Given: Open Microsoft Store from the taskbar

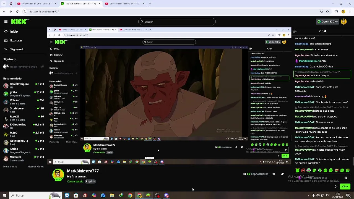Looking at the screenshot, I should pos(76,195).
